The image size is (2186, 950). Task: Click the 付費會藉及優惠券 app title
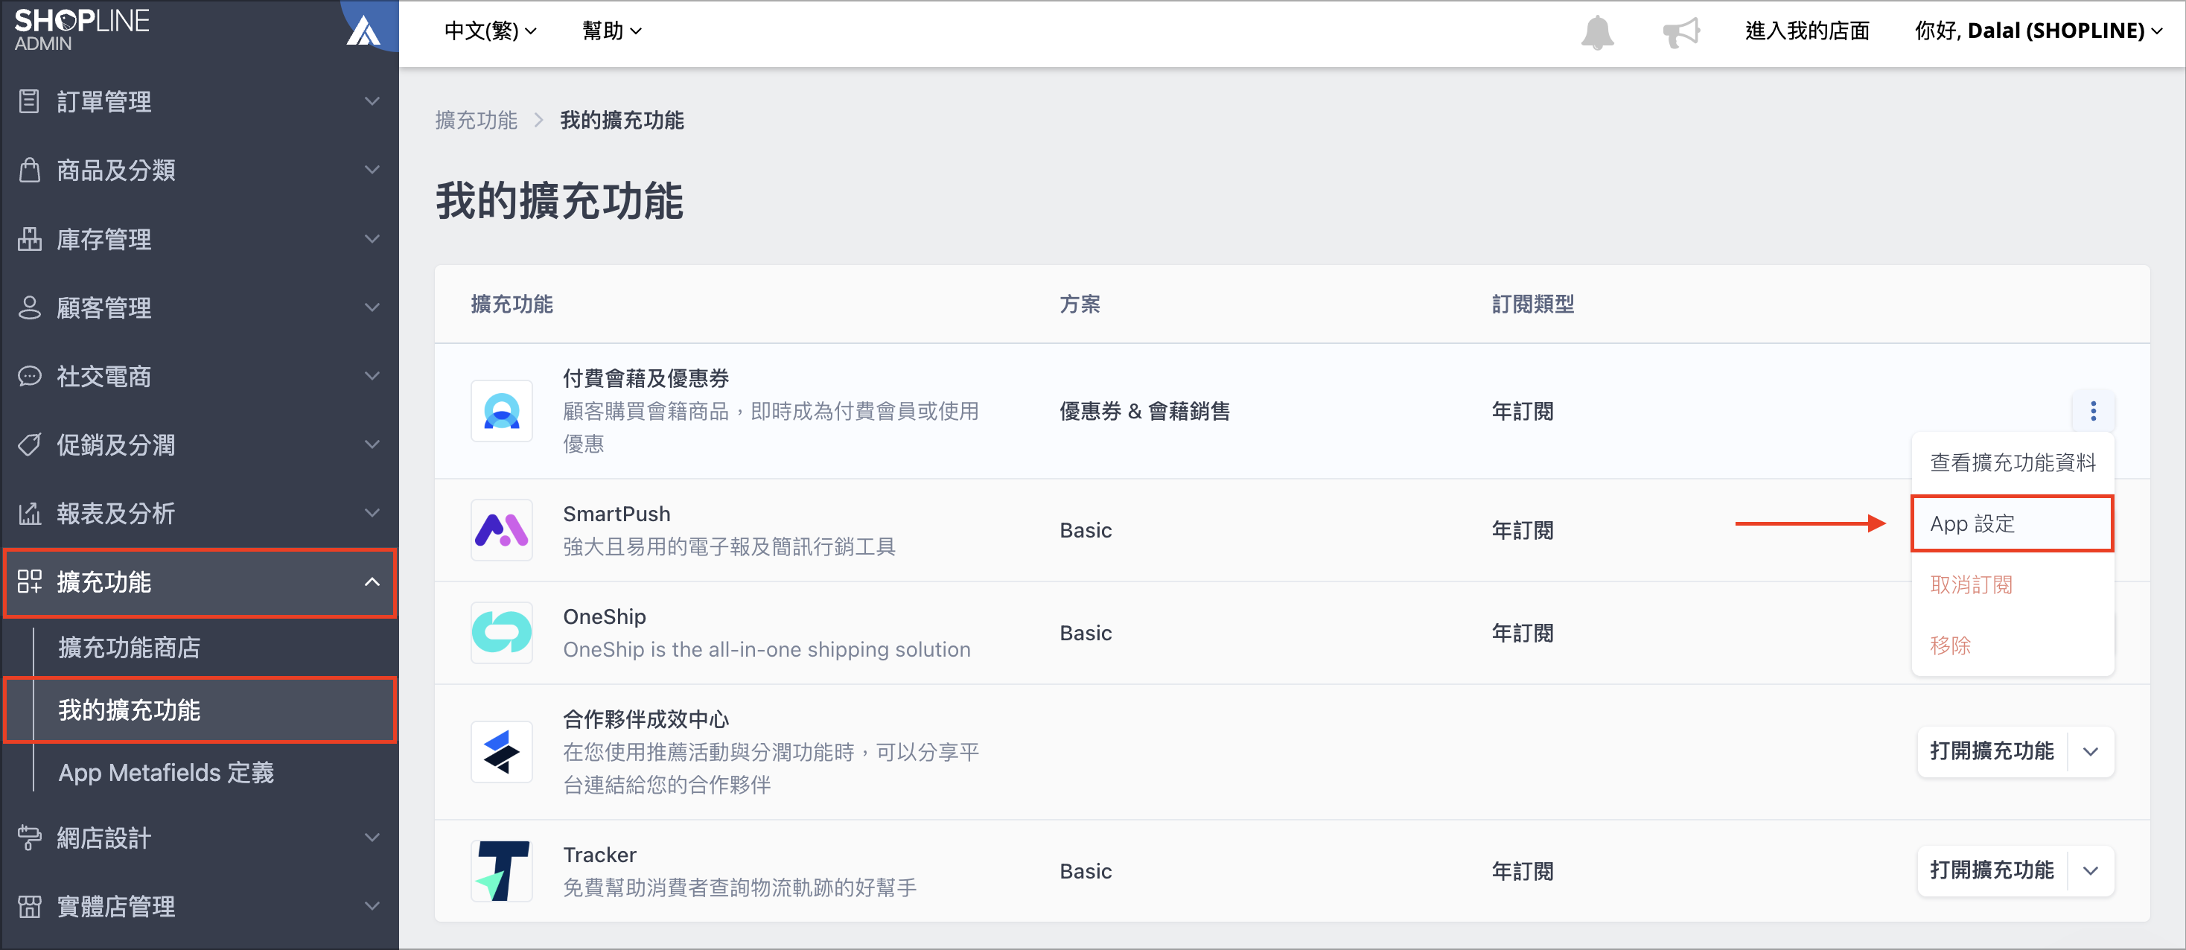pyautogui.click(x=646, y=377)
